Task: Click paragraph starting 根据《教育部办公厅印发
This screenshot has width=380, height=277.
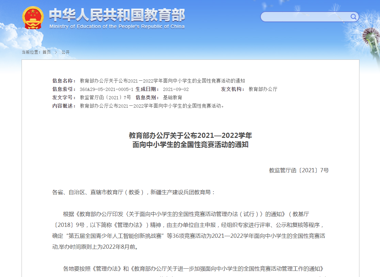Action: (188, 230)
